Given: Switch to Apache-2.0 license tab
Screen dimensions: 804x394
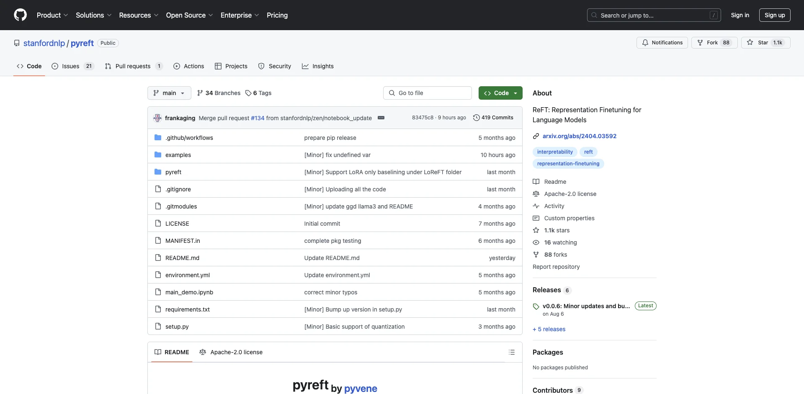Looking at the screenshot, I should 231,352.
